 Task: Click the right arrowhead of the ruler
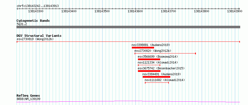pyautogui.click(x=239, y=9)
